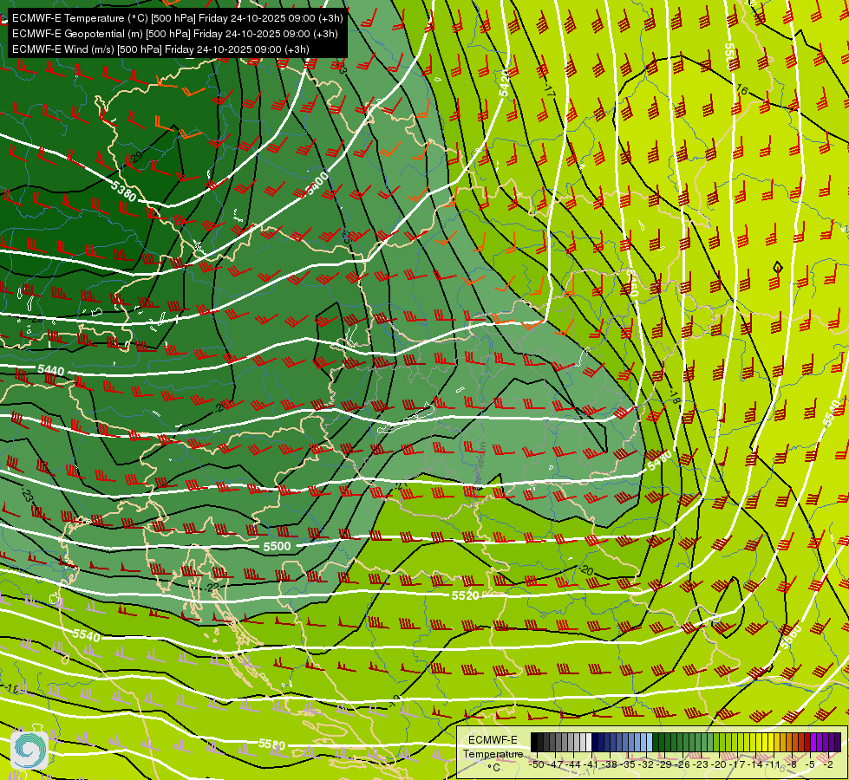The image size is (849, 780).
Task: Pick the last dark purple swatch on the scale
Action: click(838, 742)
